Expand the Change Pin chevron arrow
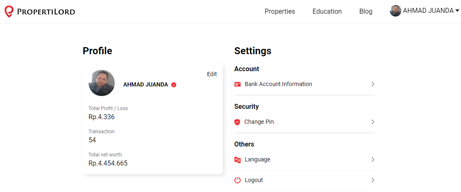Screen dimensions: 461x192 [x=372, y=122]
